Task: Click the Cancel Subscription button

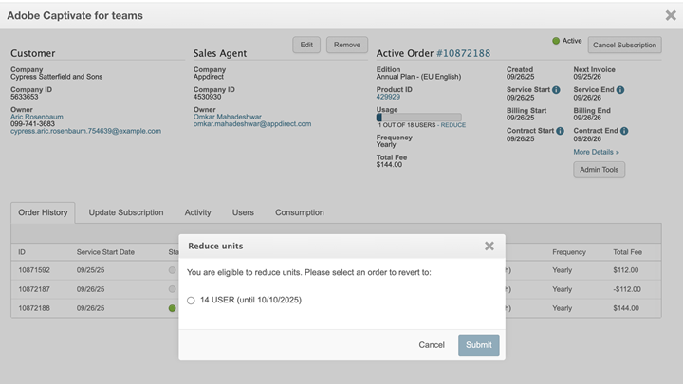Action: tap(623, 45)
